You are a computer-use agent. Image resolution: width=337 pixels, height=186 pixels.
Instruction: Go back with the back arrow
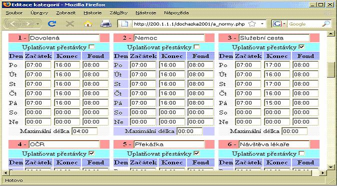click(13, 23)
